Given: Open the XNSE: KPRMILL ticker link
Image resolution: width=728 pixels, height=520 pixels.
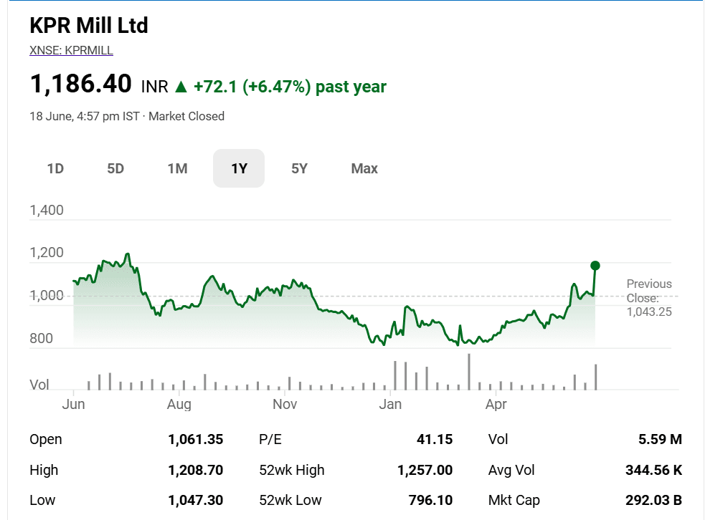Looking at the screenshot, I should tap(71, 50).
